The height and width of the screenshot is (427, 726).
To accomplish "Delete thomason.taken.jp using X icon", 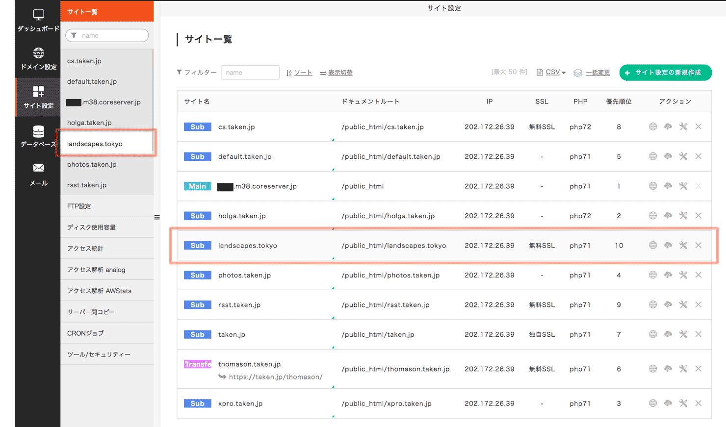I will 699,369.
